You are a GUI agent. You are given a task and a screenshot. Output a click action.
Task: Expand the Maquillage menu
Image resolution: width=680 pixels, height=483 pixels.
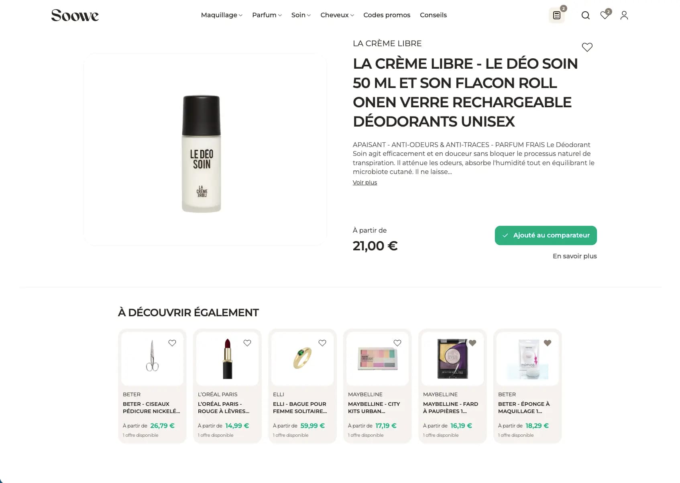(x=222, y=15)
